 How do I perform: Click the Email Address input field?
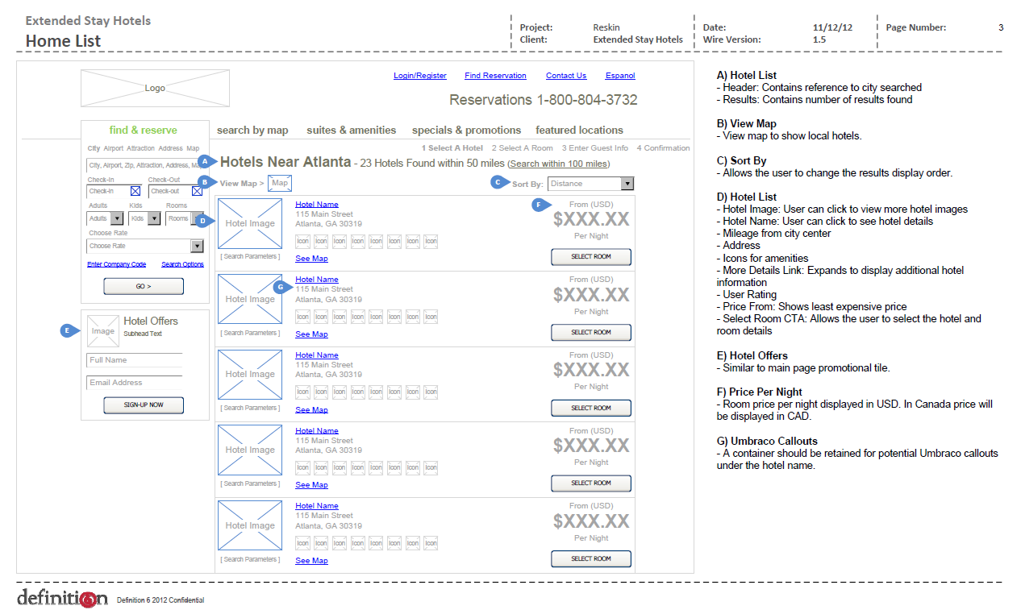click(x=135, y=383)
